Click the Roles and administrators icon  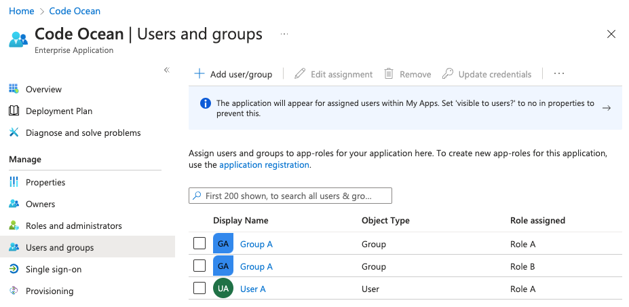pyautogui.click(x=14, y=225)
